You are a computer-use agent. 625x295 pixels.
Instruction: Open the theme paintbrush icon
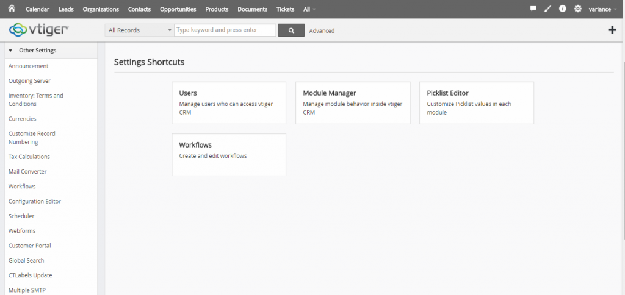pos(547,9)
